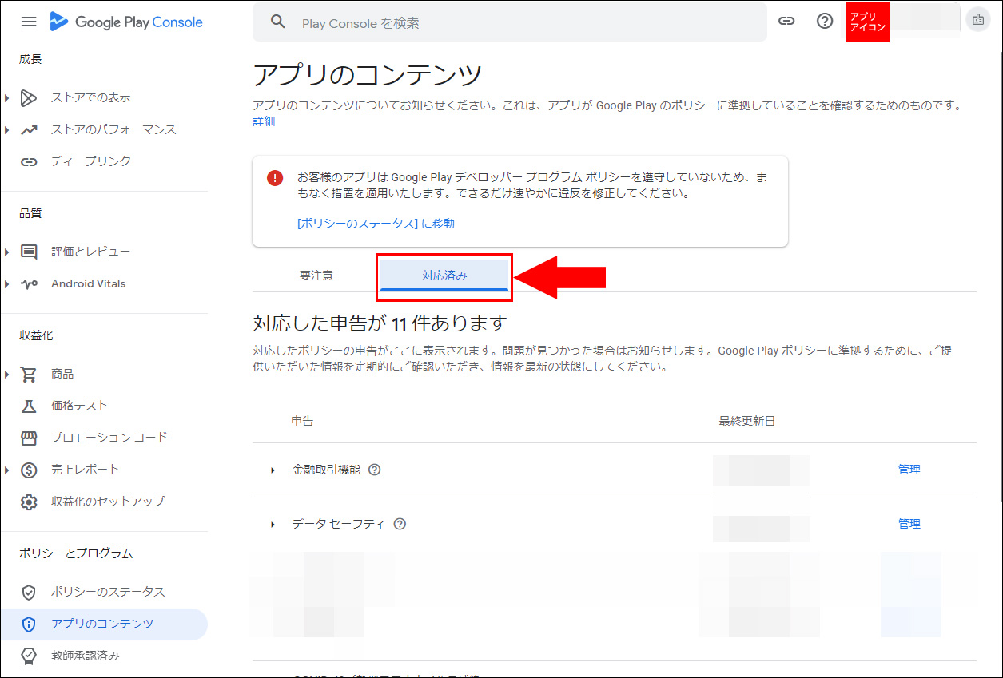Screen dimensions: 1003x678
Task: Click the 価格テスト flask icon
Action: click(29, 406)
